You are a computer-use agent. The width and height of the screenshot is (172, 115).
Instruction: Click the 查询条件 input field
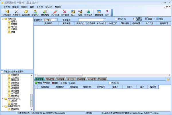click(x=91, y=20)
